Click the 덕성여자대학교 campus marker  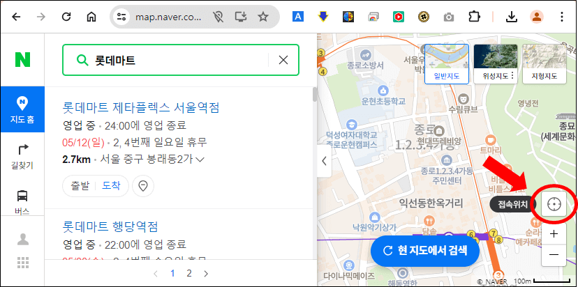(353, 124)
